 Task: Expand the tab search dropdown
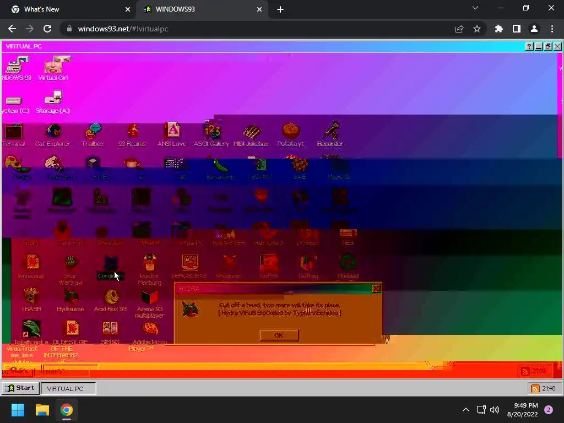pos(475,8)
